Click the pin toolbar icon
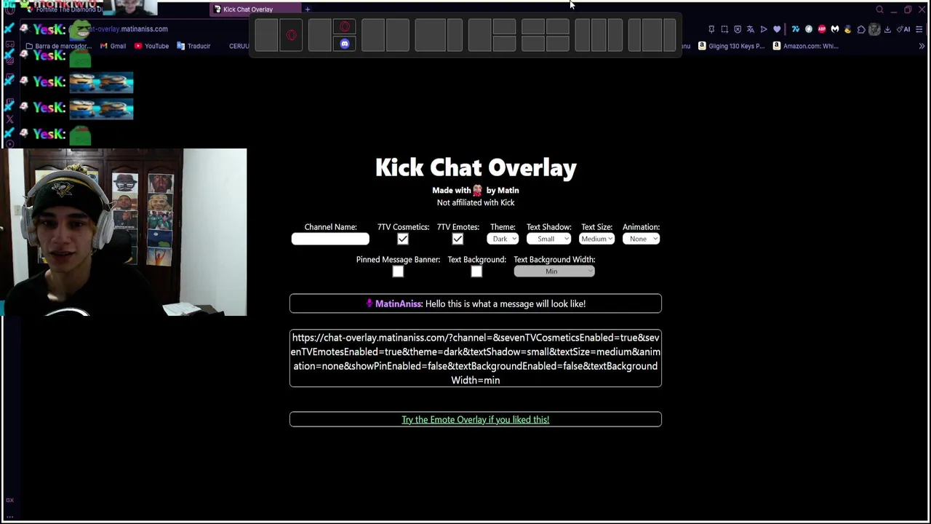Screen dimensions: 931x524 711,29
